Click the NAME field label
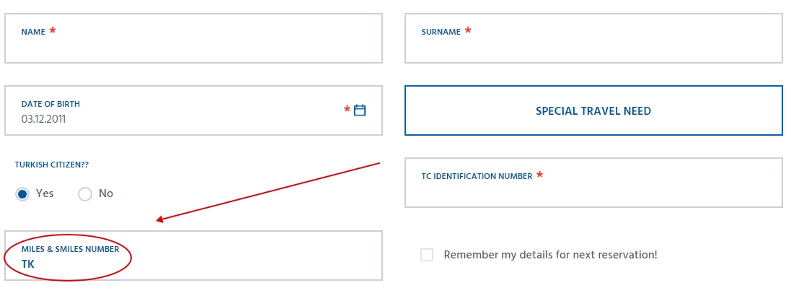 [33, 32]
